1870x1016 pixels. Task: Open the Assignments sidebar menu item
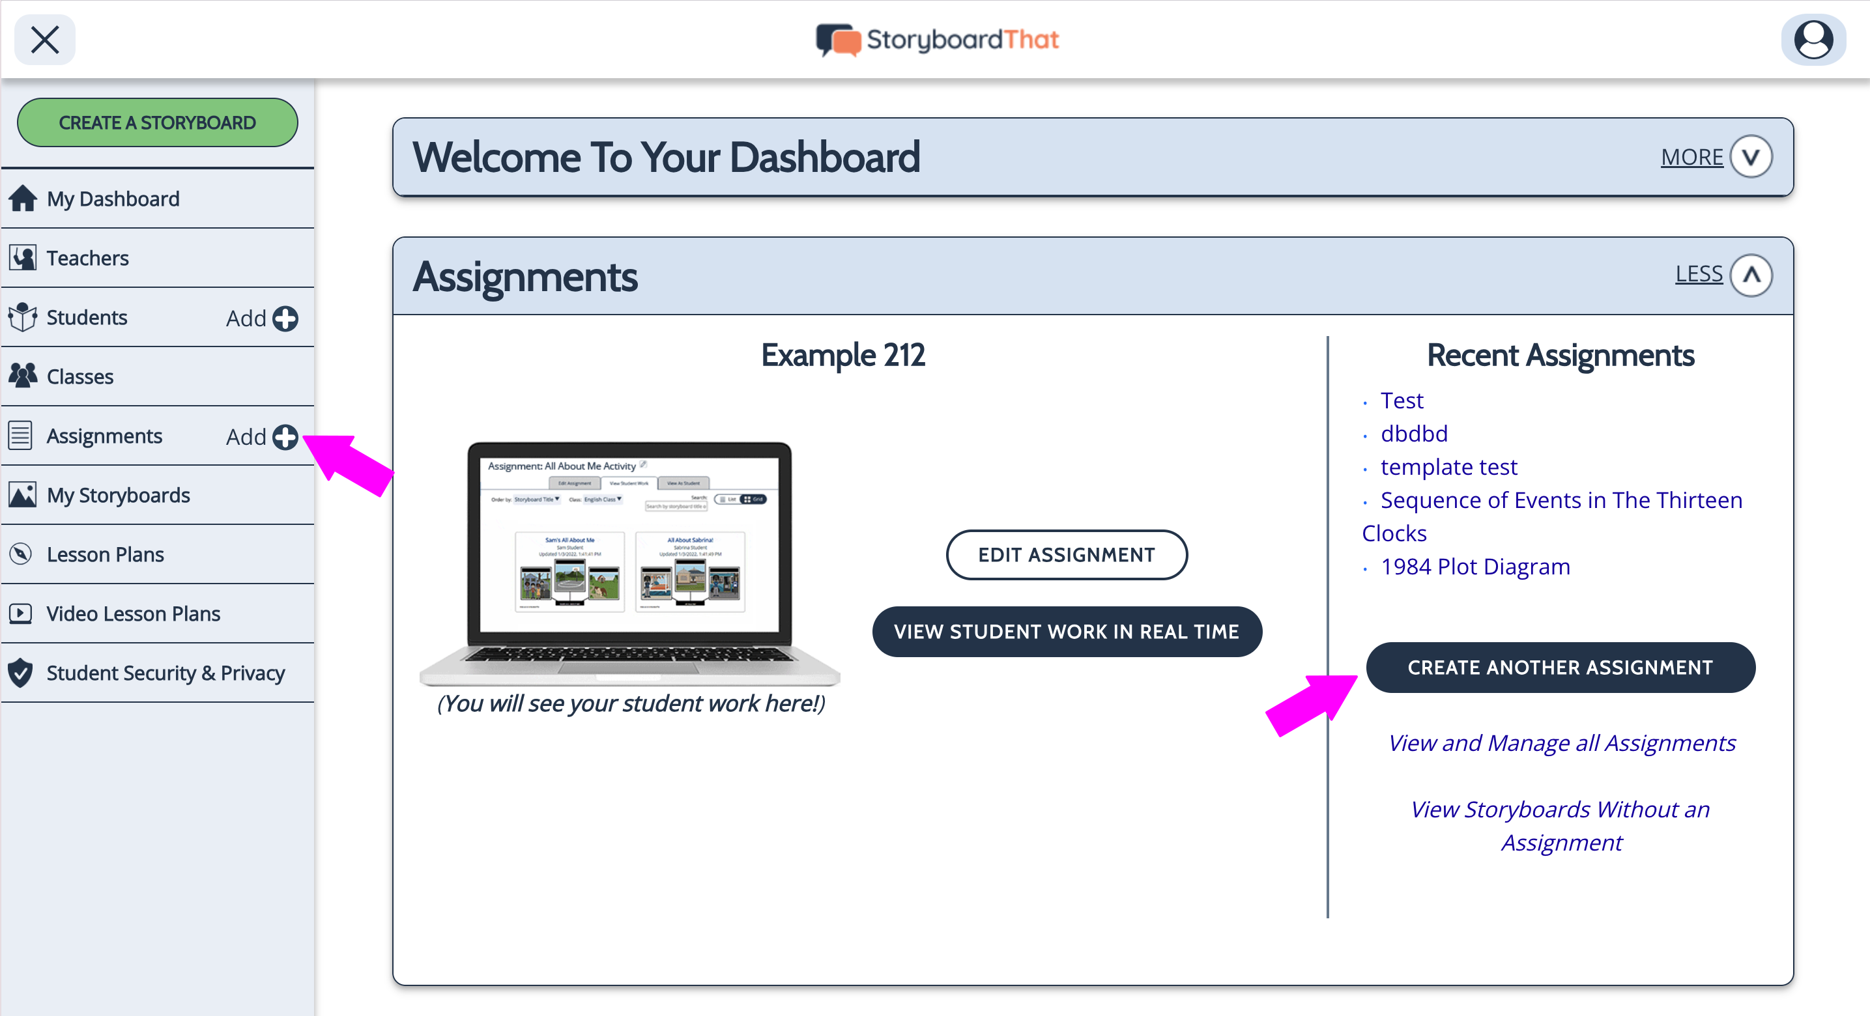coord(104,436)
